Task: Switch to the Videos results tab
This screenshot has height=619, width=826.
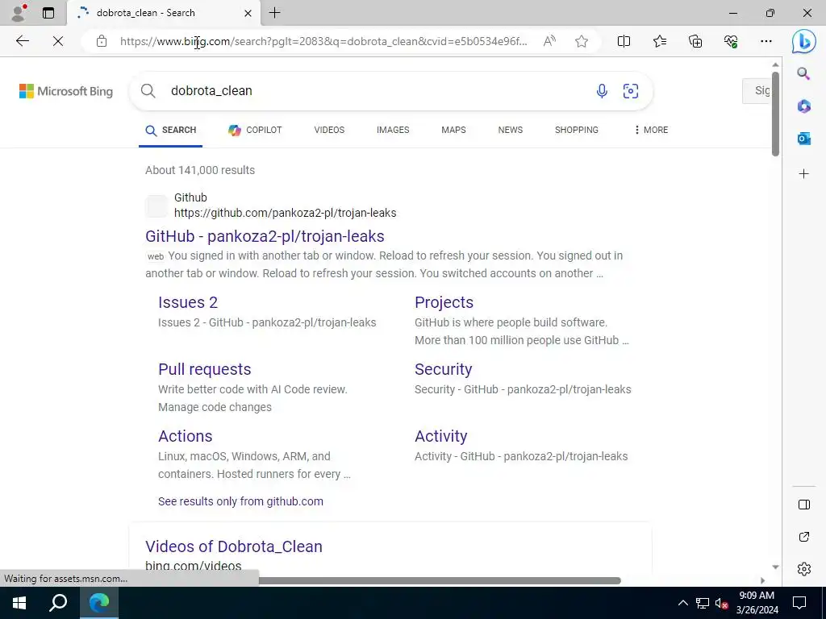Action: 329,130
